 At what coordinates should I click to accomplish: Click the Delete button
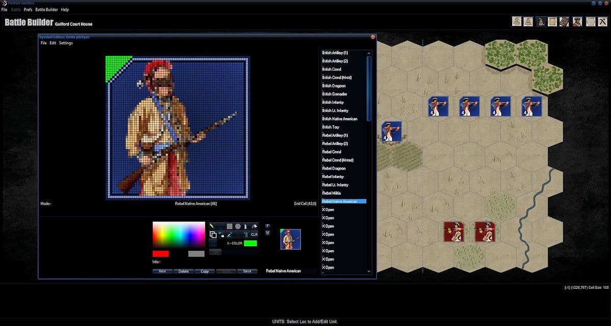[x=184, y=271]
